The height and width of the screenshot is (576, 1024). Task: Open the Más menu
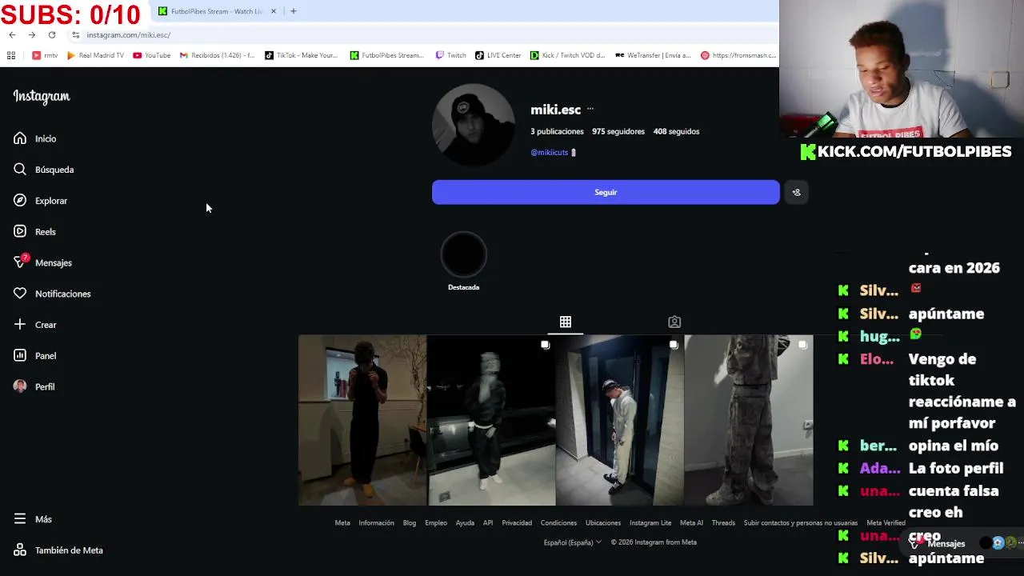point(33,519)
